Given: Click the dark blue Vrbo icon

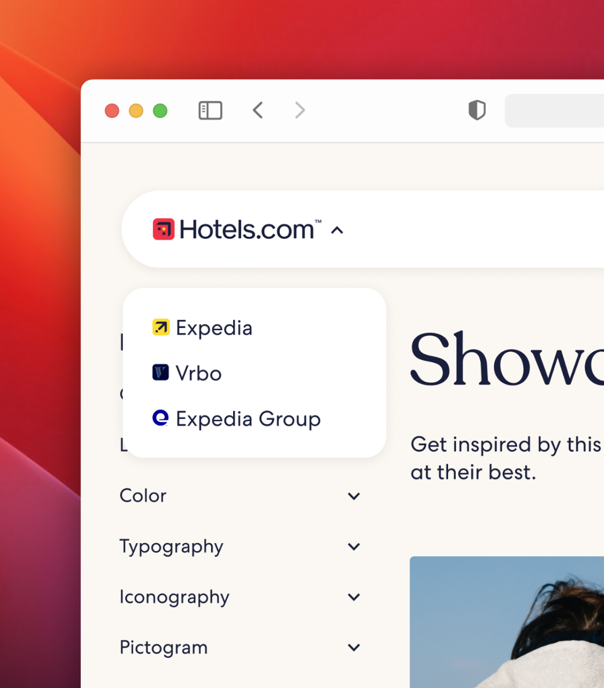Looking at the screenshot, I should pos(160,372).
